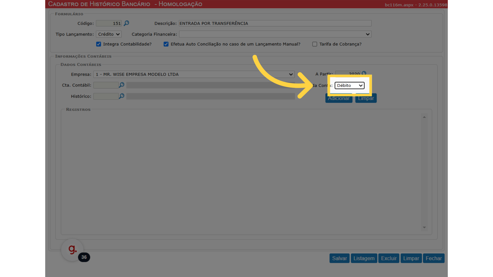Toggle Efetua Auto Conciliação checkbox
This screenshot has width=493, height=277.
tap(166, 44)
